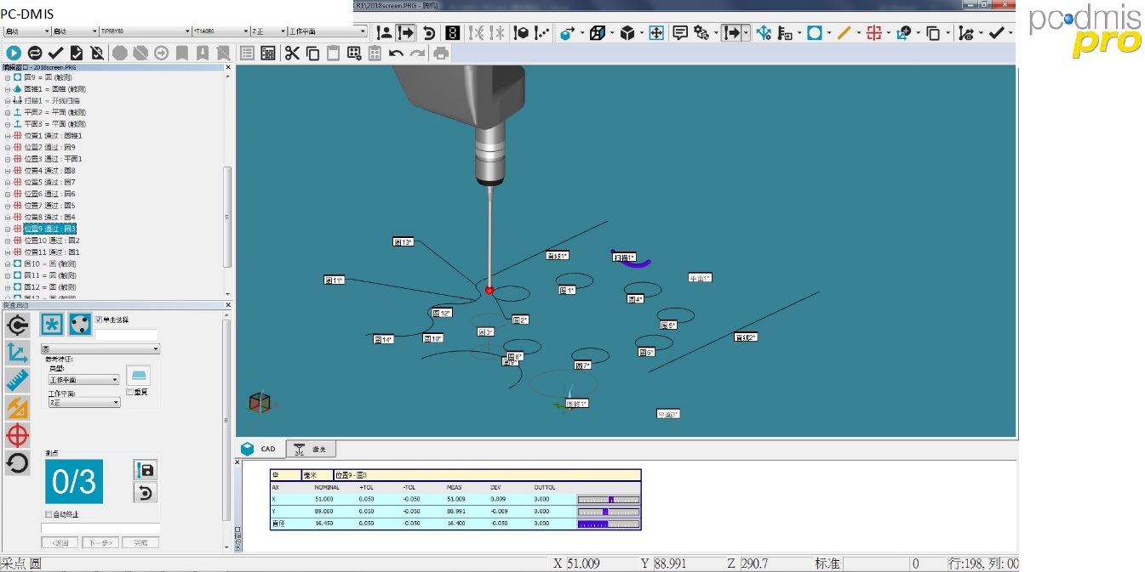Click the blue ruler icon in side panel
This screenshot has height=572, width=1145.
click(17, 380)
